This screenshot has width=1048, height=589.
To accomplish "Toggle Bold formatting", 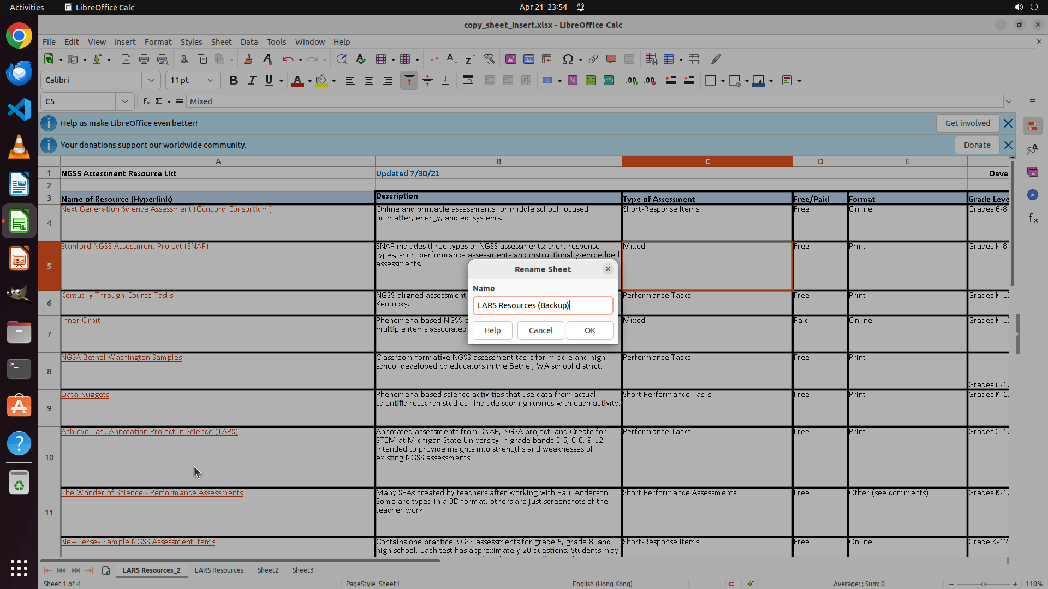I will [234, 80].
